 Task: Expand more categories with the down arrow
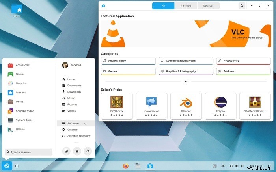click(186, 82)
